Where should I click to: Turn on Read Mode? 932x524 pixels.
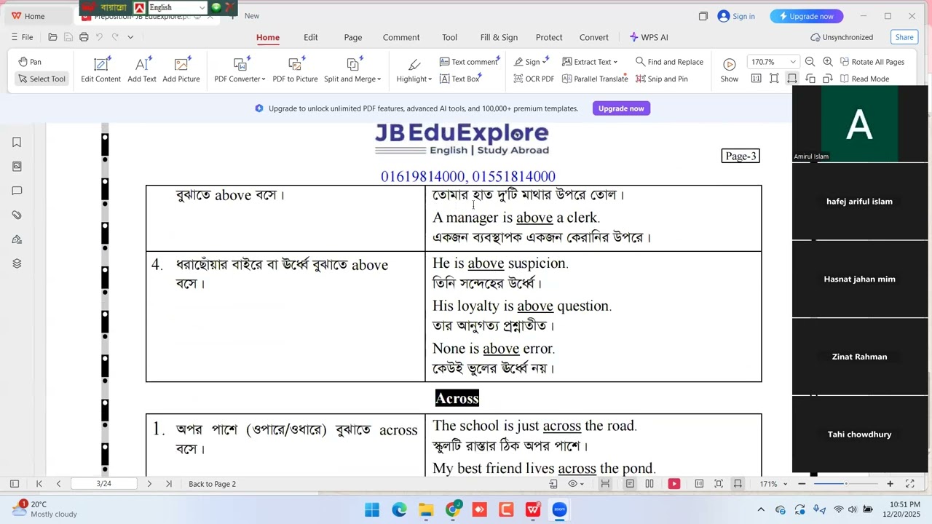pyautogui.click(x=864, y=79)
